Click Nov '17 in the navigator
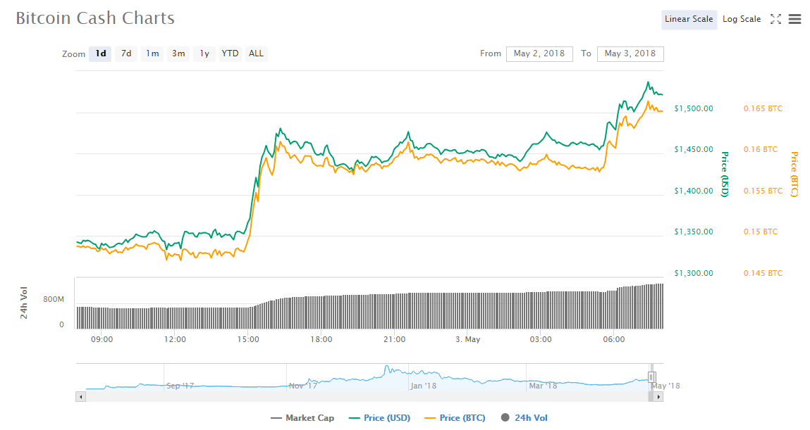Viewport: 810px width, 430px height. (x=303, y=386)
